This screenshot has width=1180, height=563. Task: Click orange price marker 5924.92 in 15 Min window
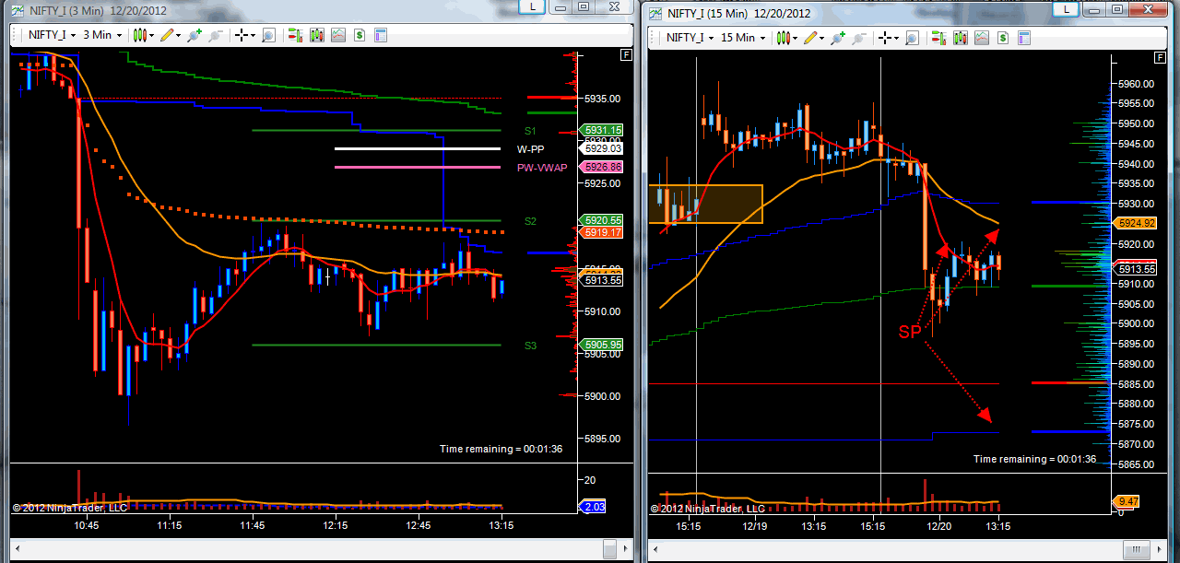coord(1134,223)
